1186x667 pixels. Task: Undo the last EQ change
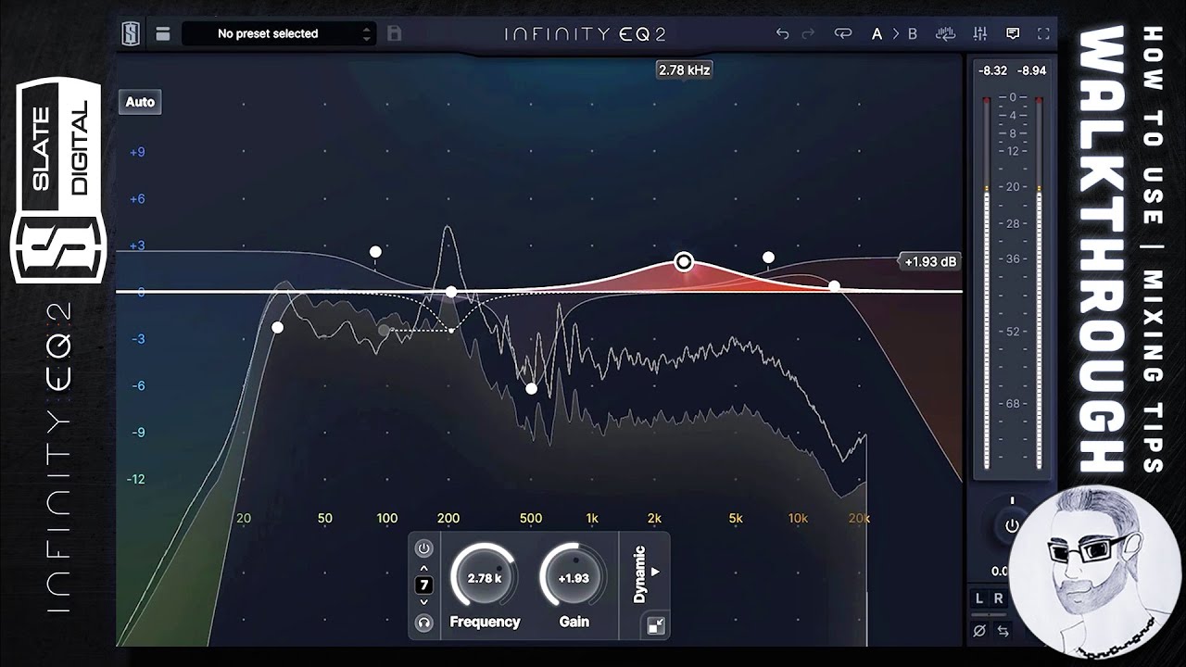point(782,34)
